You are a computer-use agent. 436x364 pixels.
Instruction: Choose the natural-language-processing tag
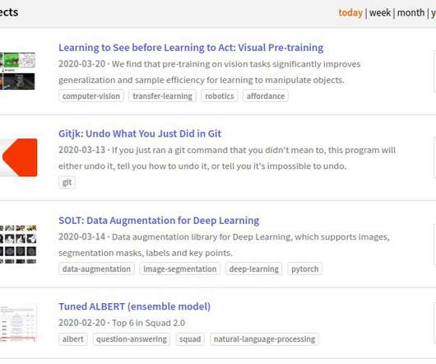[264, 339]
